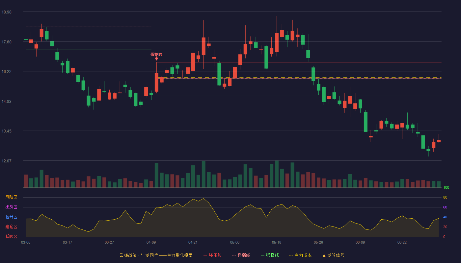Viewport: 461px width, 263px height.
Task: Toggle the 主力成本 legend entry
Action: 300,255
